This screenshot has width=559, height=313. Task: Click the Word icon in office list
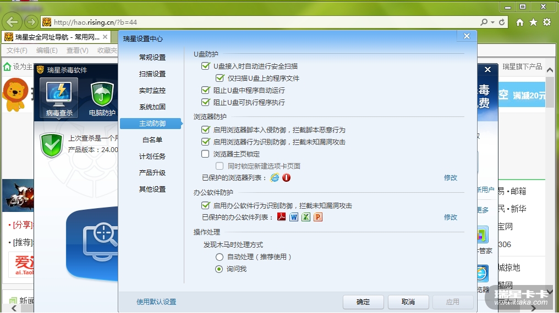click(x=294, y=216)
